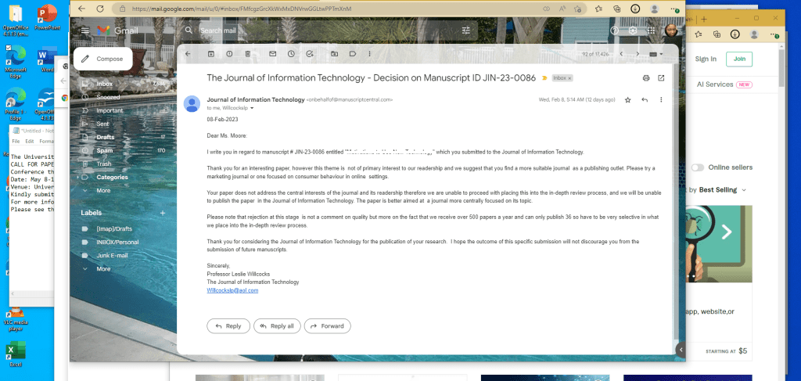
Task: Open Best Selling sort dropdown in rear window
Action: (722, 190)
